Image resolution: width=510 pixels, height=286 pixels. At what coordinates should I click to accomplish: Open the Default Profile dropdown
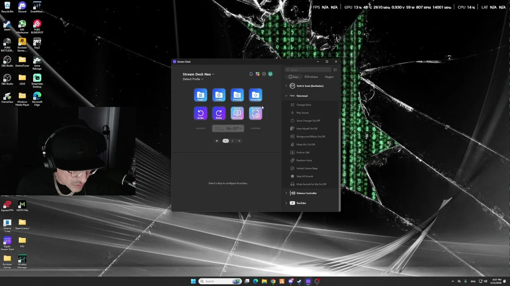[193, 79]
